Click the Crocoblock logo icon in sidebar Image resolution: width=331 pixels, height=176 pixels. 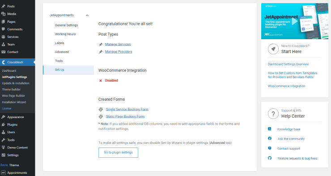(4, 62)
